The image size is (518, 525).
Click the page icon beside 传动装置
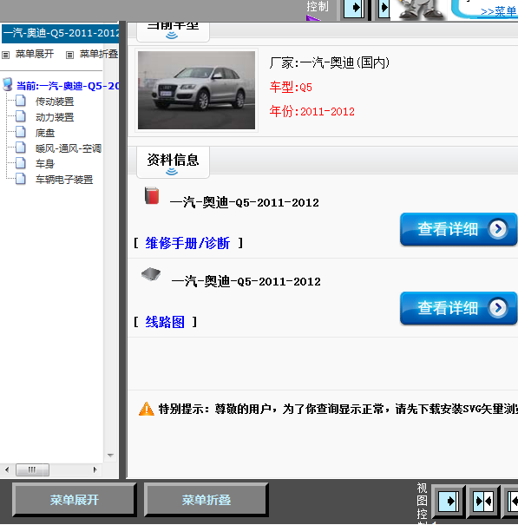(x=21, y=101)
